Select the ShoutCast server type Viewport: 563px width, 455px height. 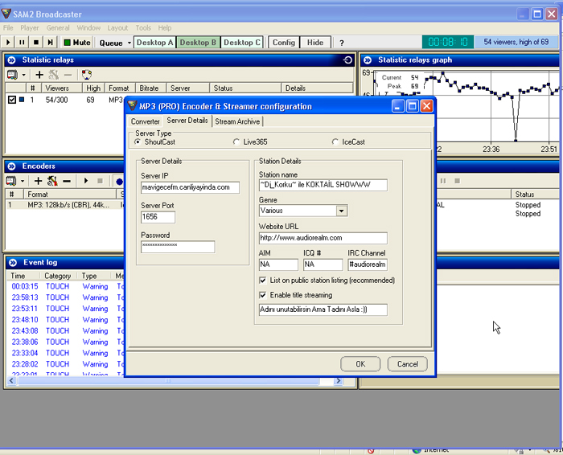[x=138, y=142]
